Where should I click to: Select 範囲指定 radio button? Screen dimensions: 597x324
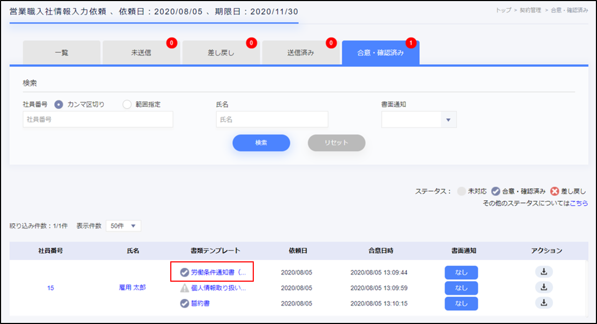coord(127,104)
